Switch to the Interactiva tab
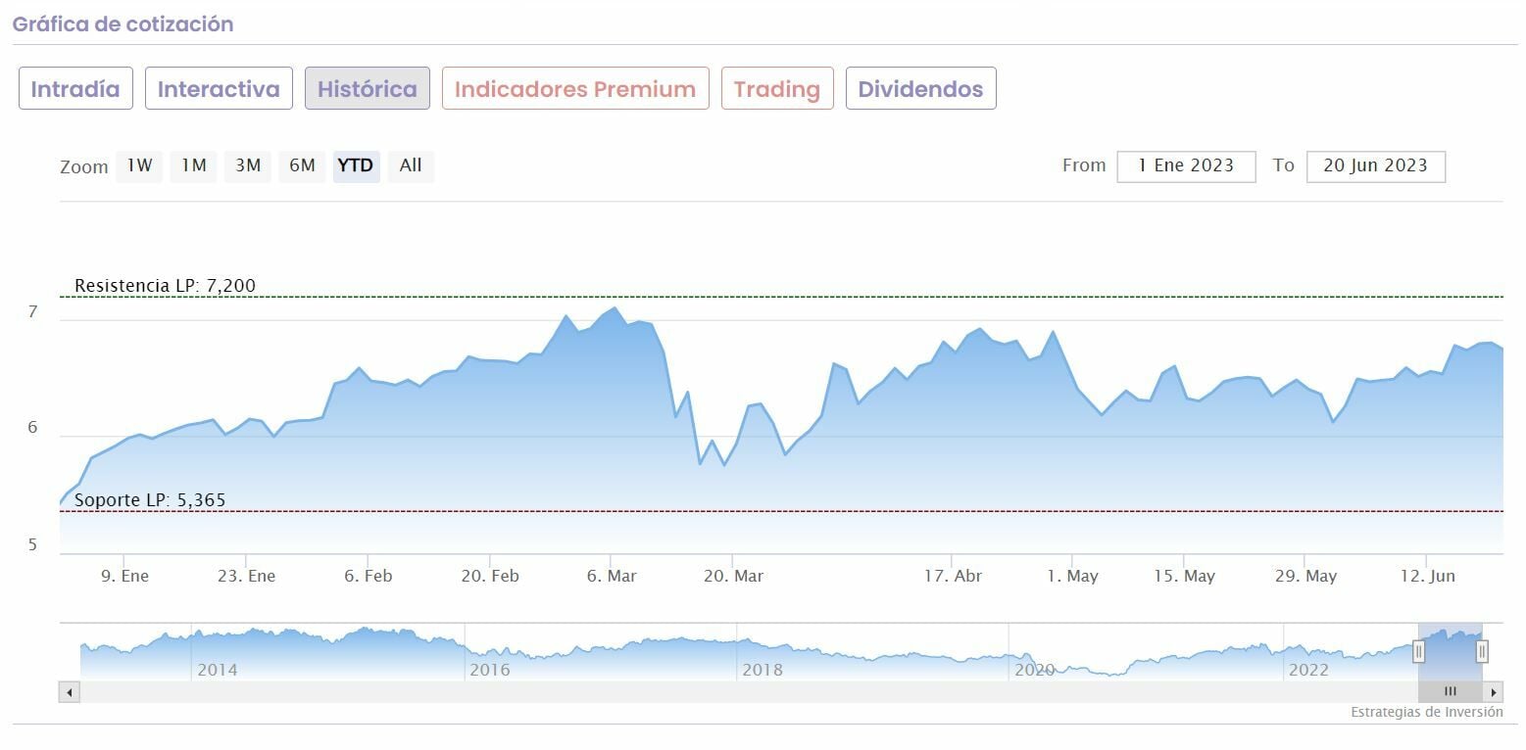The height and width of the screenshot is (750, 1526). (x=219, y=89)
